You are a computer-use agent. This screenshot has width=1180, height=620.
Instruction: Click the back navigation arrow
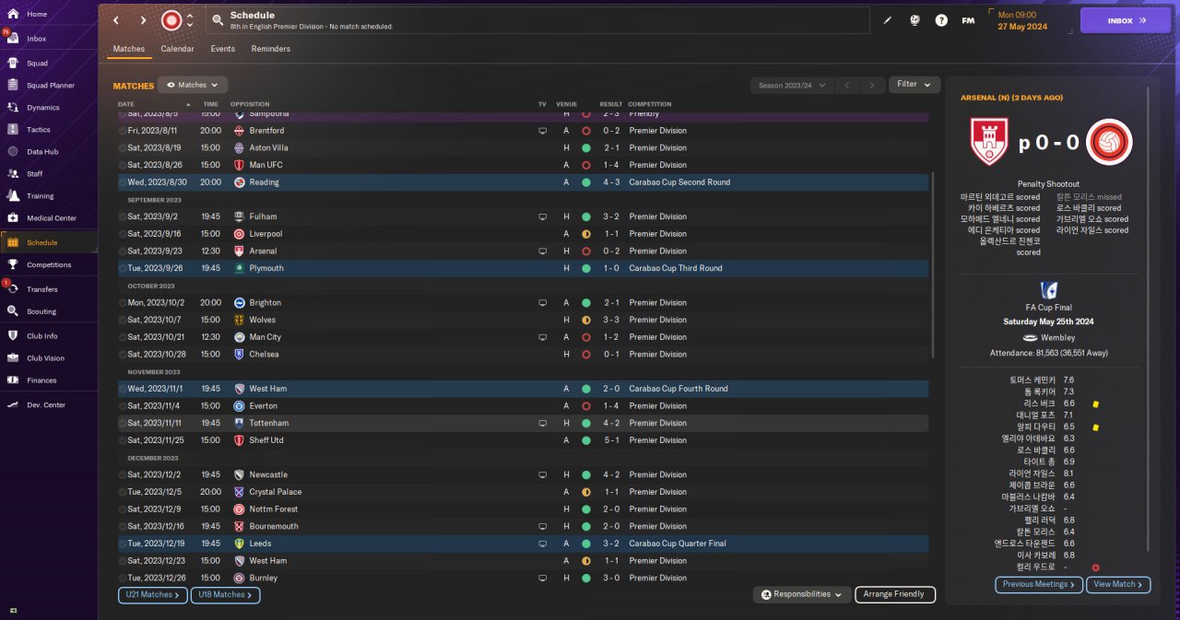coord(116,20)
